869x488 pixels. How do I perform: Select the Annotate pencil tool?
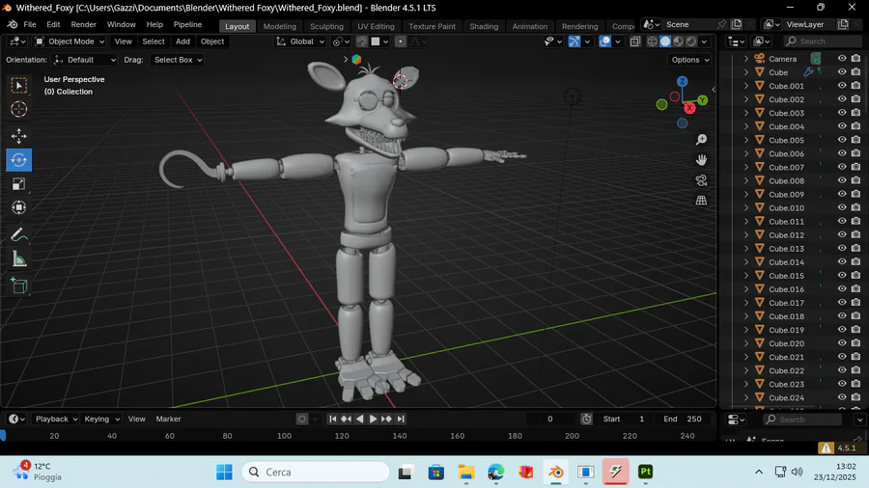point(19,235)
